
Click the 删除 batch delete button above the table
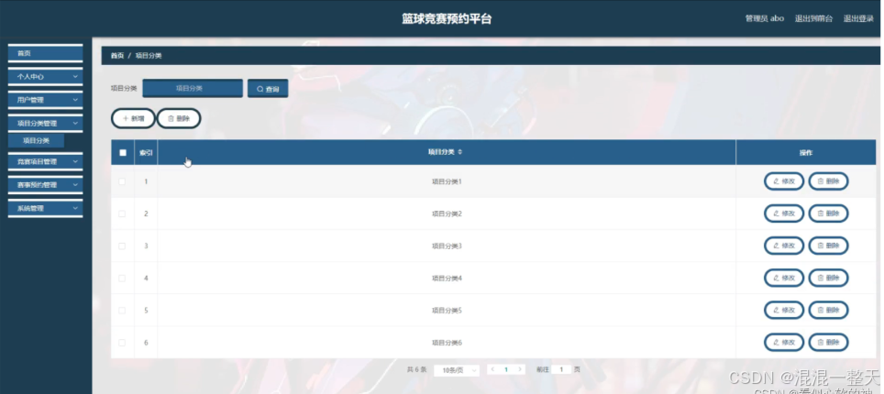pyautogui.click(x=179, y=118)
